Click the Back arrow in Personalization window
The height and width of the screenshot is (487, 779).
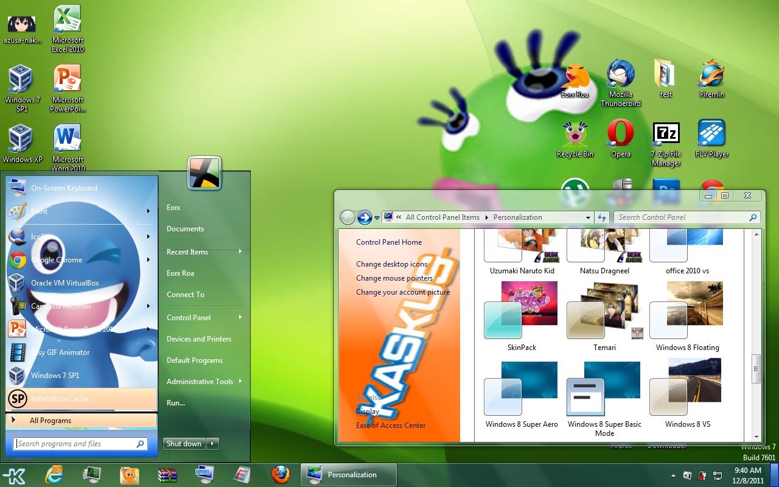348,217
